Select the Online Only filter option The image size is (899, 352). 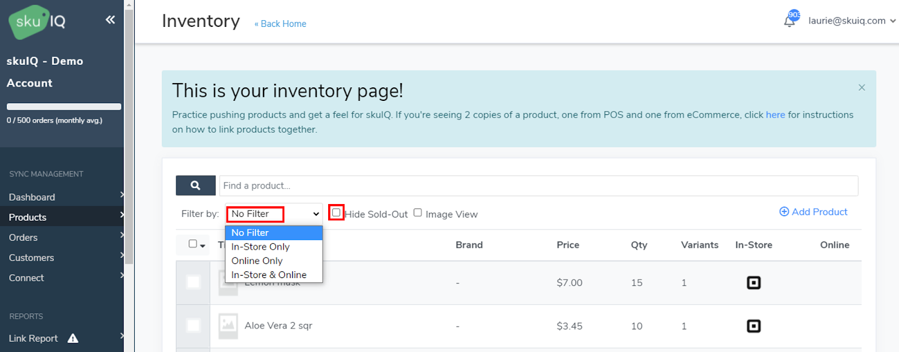click(257, 261)
